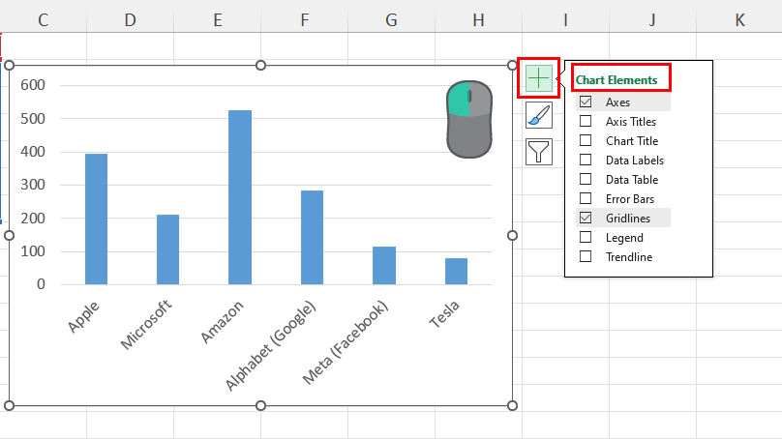The image size is (782, 439).
Task: Click the Microsoft axis label
Action: pyautogui.click(x=146, y=324)
